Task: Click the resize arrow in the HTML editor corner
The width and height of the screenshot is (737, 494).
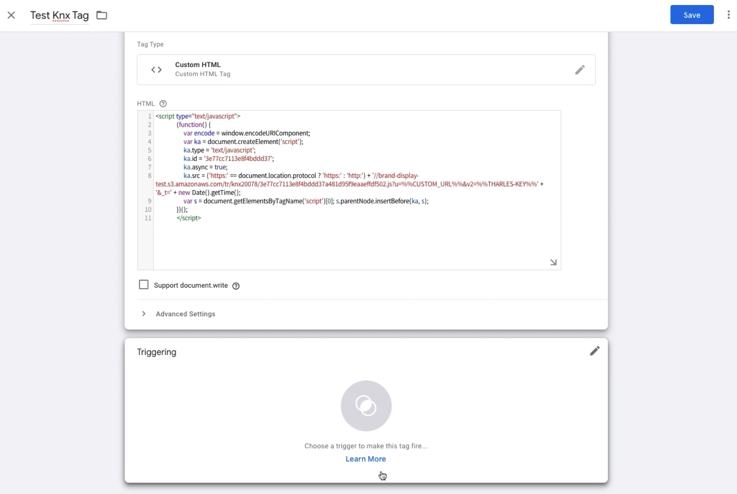Action: tap(553, 262)
